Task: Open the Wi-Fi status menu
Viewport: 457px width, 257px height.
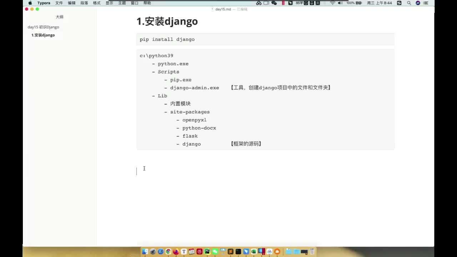Action: click(332, 3)
